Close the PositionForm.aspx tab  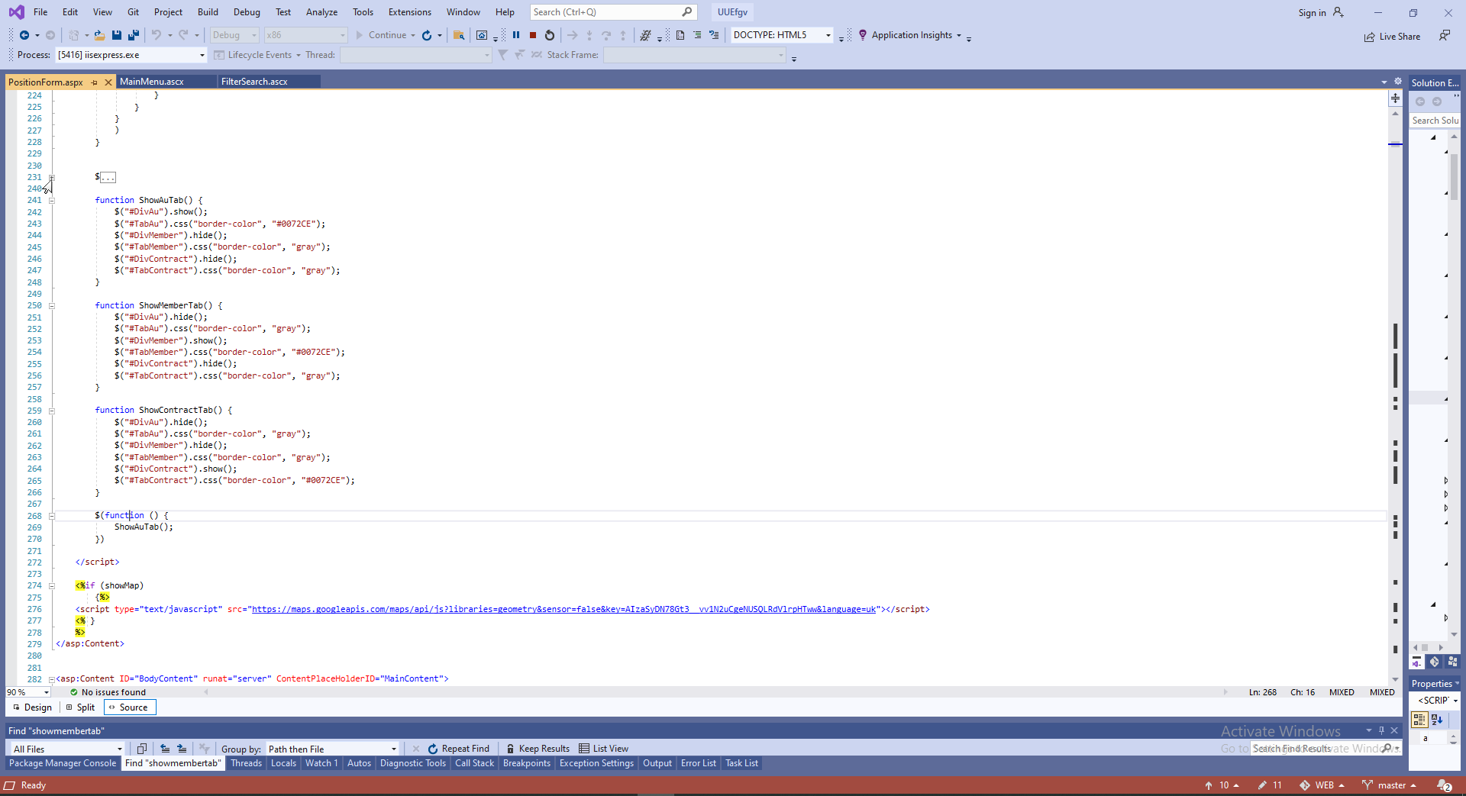tap(108, 82)
